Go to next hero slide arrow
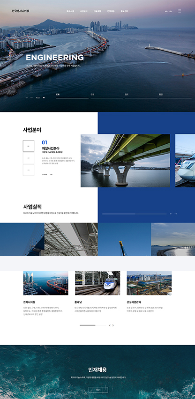 click(31, 97)
